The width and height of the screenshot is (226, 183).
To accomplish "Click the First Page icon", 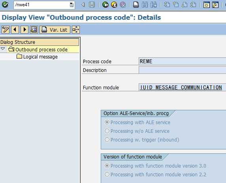I will 167,5.
